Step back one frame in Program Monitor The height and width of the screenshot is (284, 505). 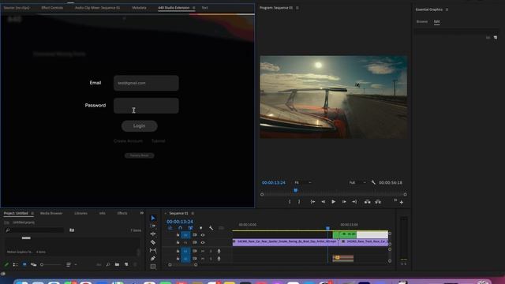tap(323, 202)
